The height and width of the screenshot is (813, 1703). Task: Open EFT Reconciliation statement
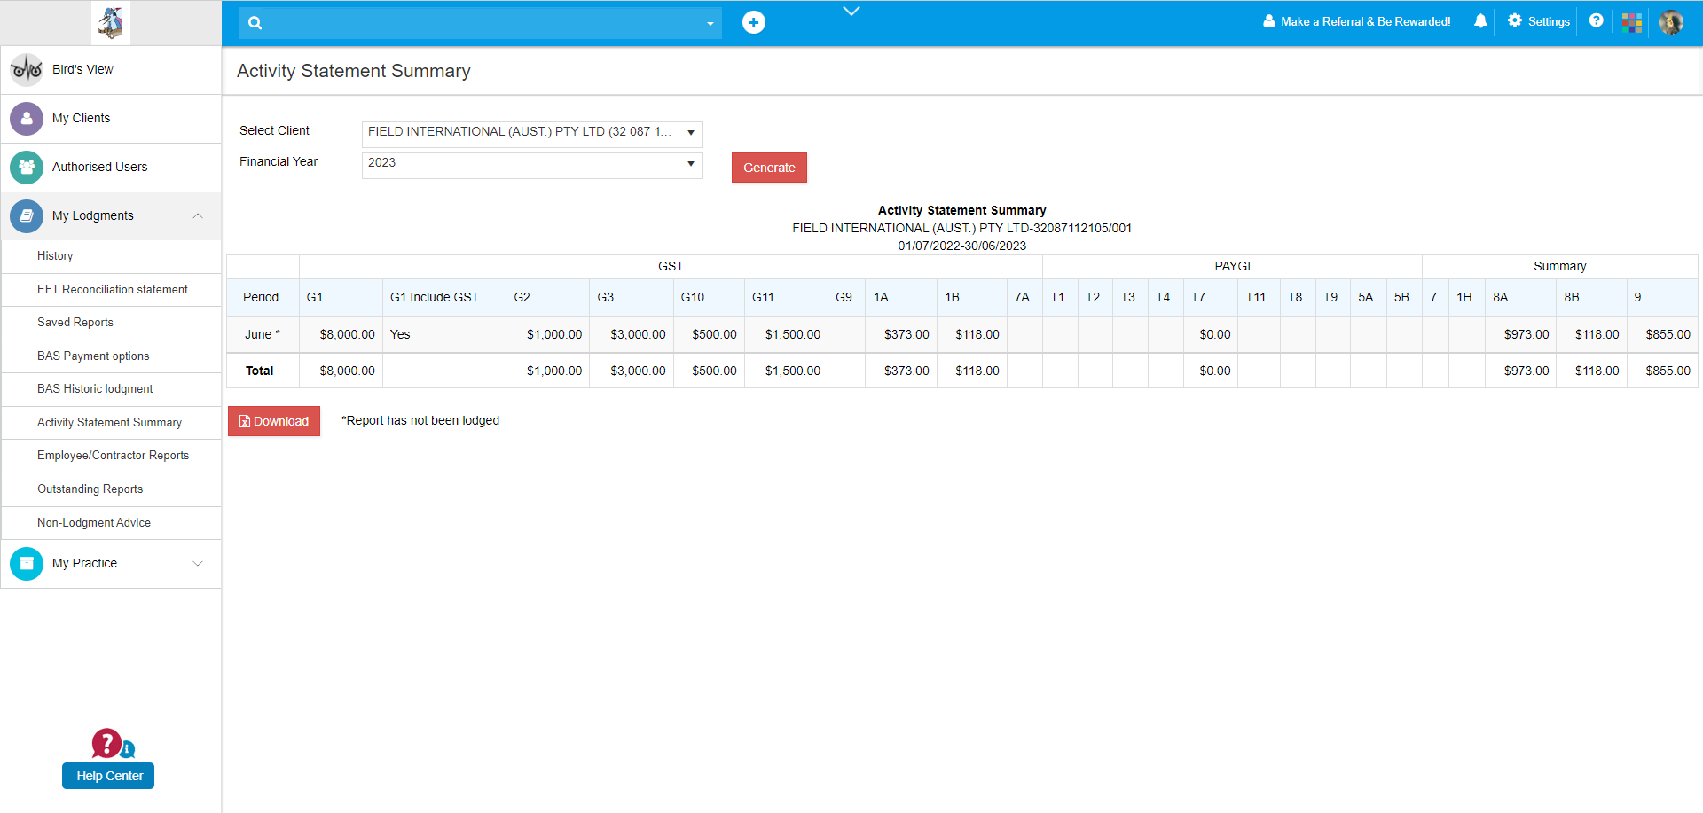point(113,290)
